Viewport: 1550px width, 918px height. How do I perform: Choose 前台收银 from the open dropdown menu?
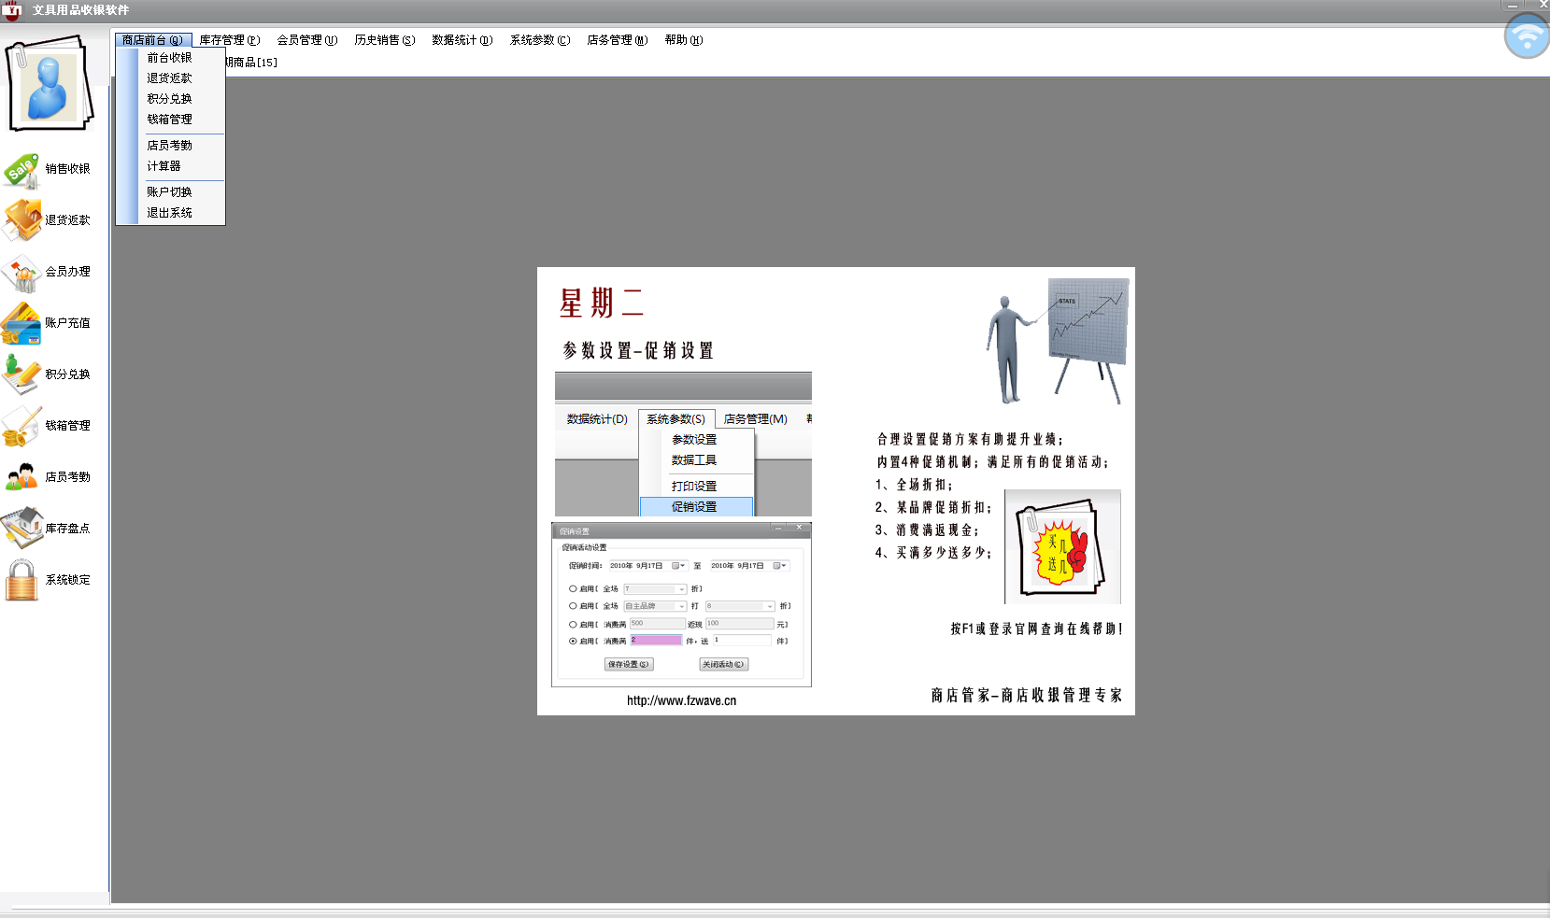tap(170, 58)
